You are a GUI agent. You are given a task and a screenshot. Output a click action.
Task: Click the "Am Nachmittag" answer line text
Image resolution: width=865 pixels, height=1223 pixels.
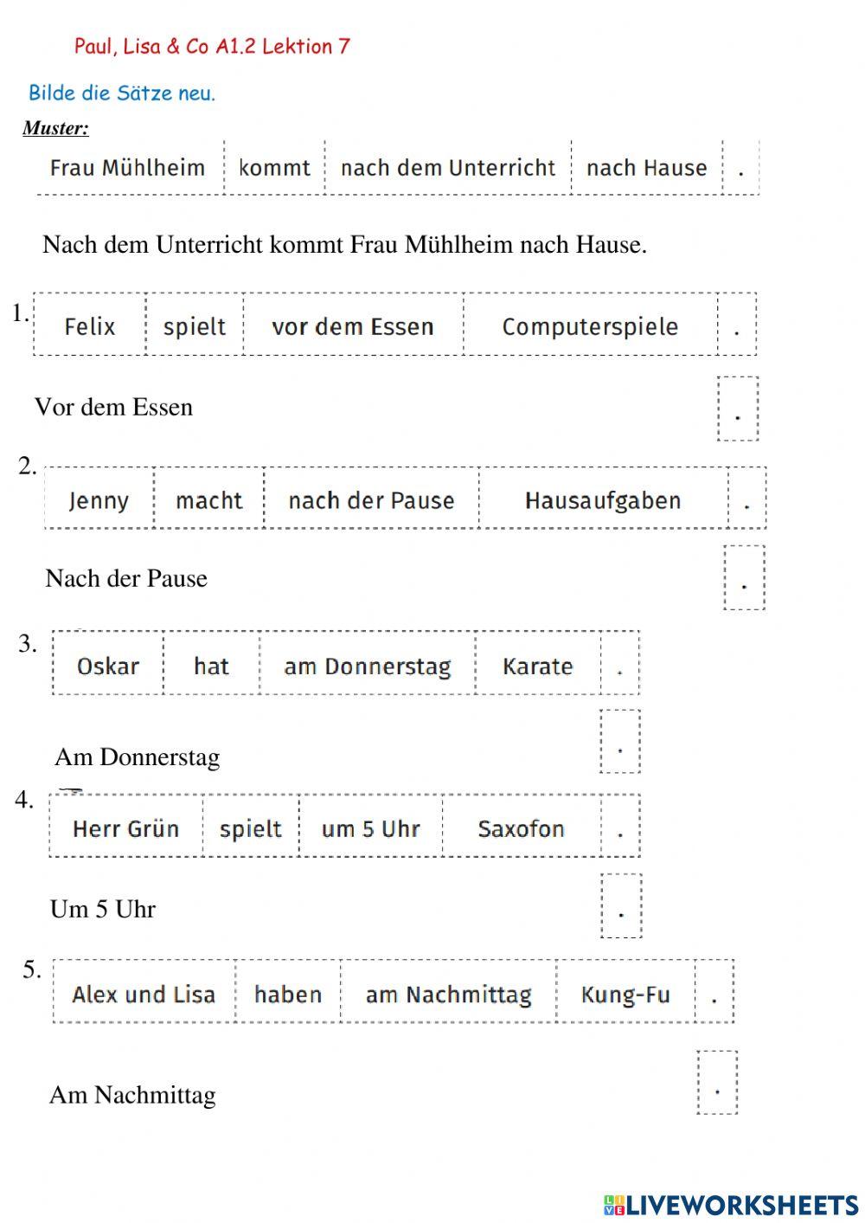click(132, 1095)
